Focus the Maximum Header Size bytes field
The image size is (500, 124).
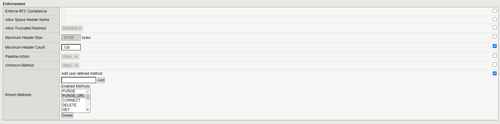coord(71,38)
